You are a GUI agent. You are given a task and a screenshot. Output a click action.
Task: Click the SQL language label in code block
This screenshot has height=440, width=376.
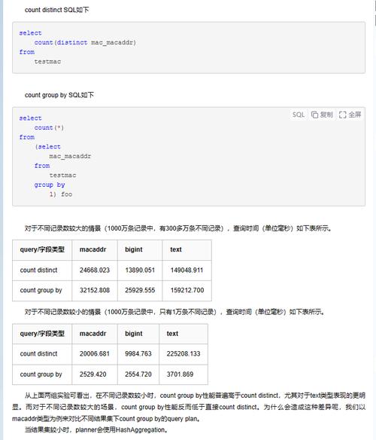point(299,115)
